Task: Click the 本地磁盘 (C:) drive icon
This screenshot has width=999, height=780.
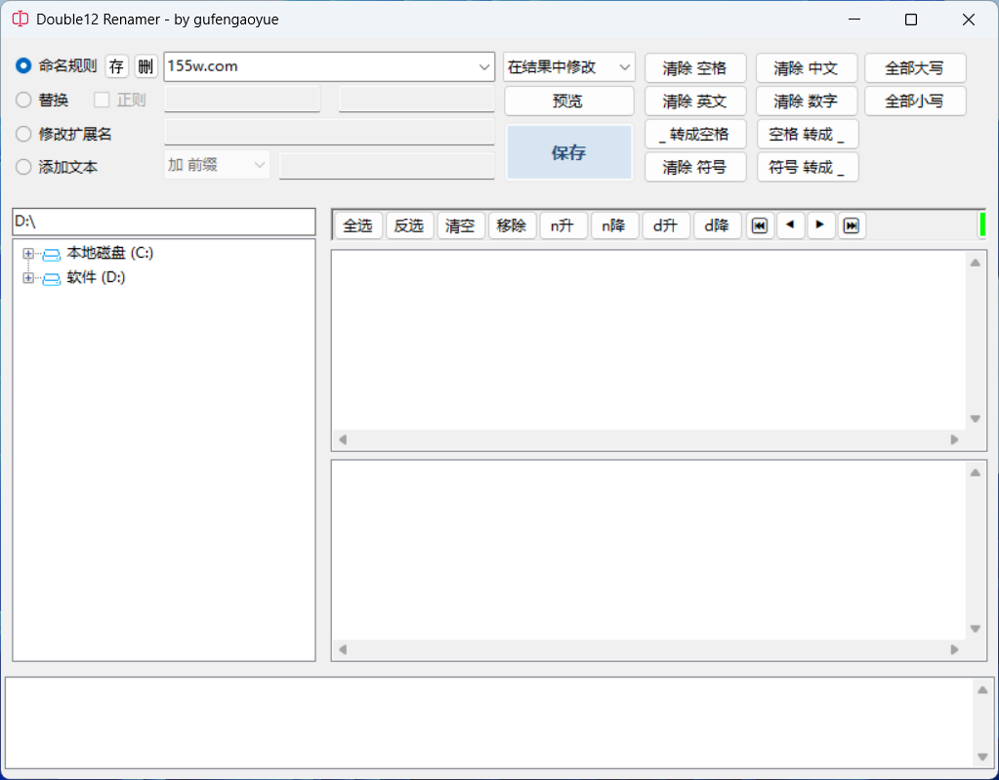Action: click(x=52, y=254)
